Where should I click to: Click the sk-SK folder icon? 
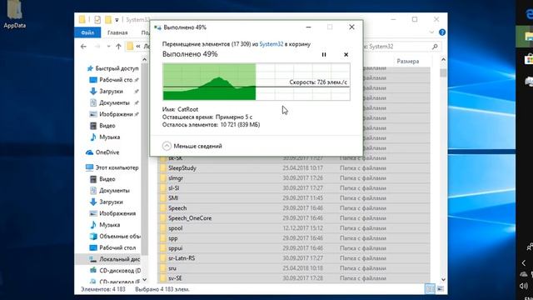pyautogui.click(x=163, y=158)
